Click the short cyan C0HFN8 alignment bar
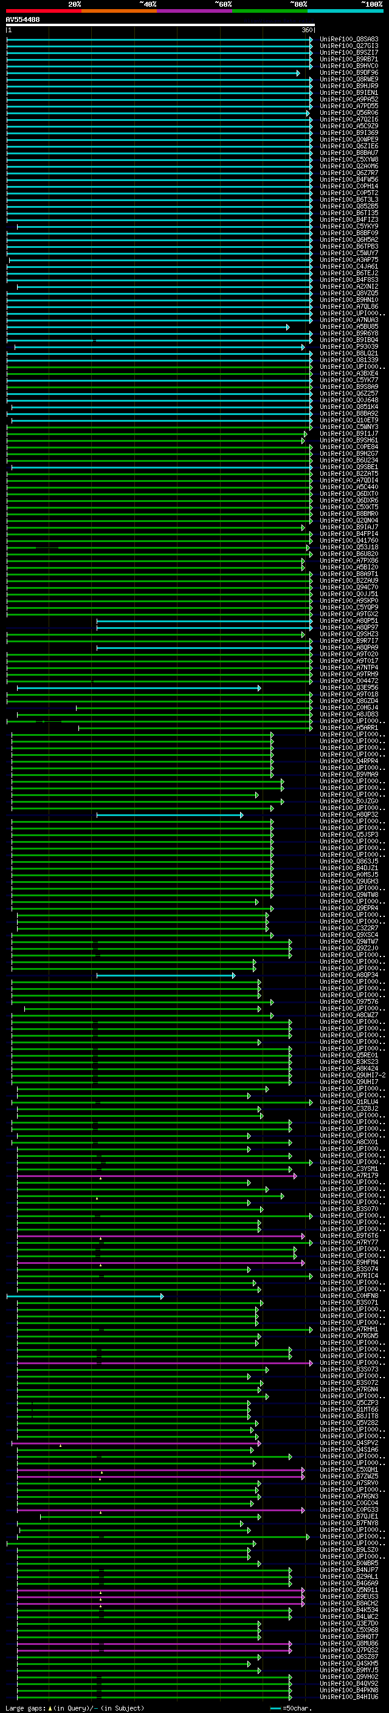The width and height of the screenshot is (389, 1713). point(85,1296)
